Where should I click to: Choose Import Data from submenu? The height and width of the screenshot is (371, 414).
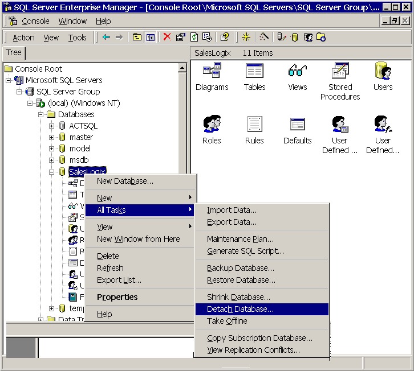point(262,211)
